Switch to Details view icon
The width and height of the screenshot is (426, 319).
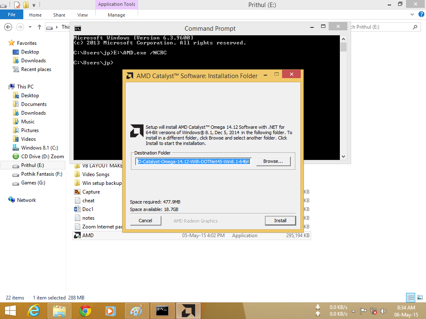(x=411, y=297)
